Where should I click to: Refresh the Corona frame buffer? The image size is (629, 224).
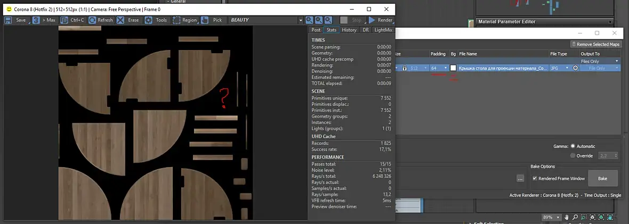point(101,20)
